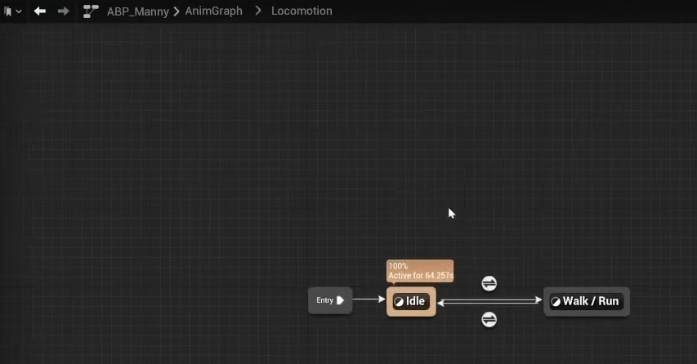The height and width of the screenshot is (364, 697).
Task: Open AnimGraph from the breadcrumb
Action: coord(213,11)
